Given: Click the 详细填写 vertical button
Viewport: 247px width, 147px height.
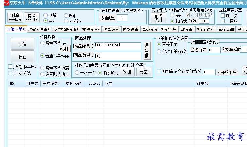Looking at the screenshot, I should [x=147, y=50].
